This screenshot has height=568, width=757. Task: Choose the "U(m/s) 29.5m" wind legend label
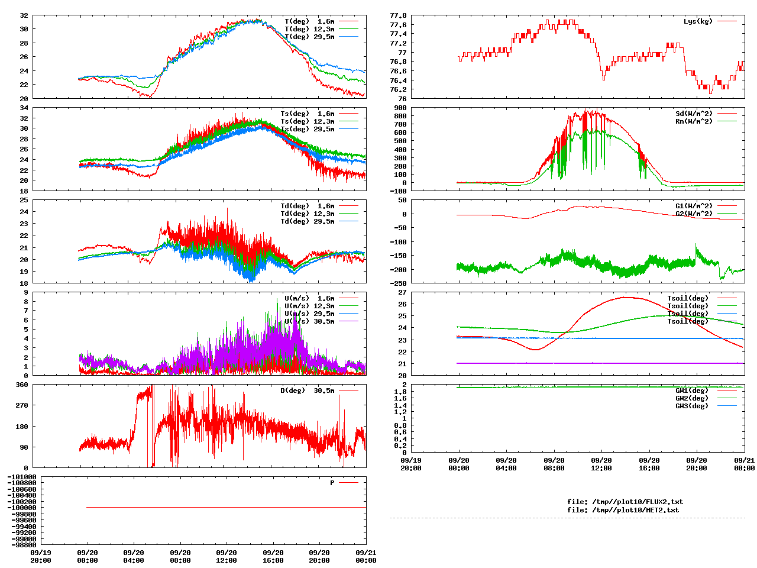(x=309, y=314)
